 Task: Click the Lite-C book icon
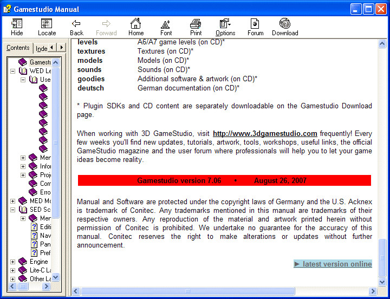point(23,270)
